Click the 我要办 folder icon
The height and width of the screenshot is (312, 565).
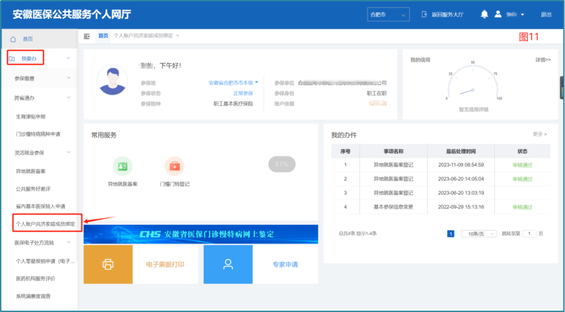12,58
